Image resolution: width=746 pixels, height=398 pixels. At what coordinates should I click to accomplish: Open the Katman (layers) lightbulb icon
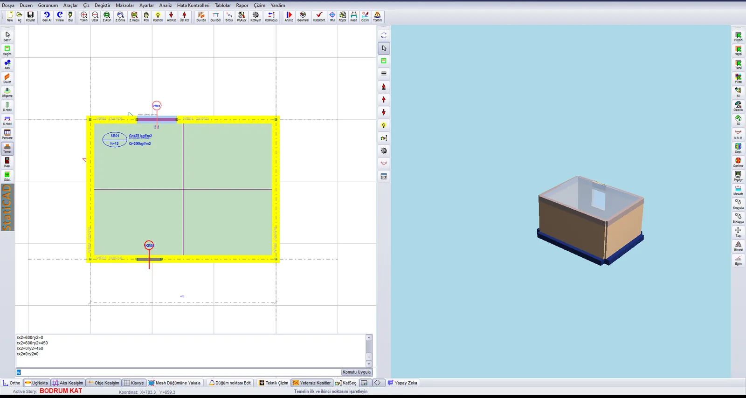point(158,17)
